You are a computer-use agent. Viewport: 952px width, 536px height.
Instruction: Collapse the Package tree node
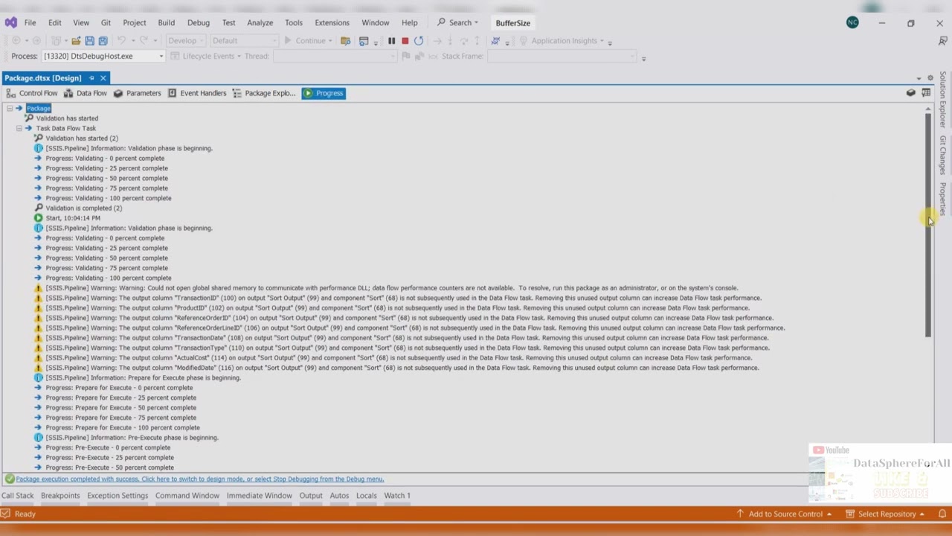point(10,109)
